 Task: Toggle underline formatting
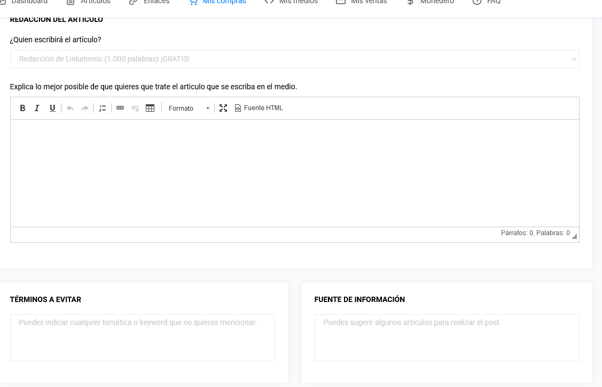pos(52,108)
